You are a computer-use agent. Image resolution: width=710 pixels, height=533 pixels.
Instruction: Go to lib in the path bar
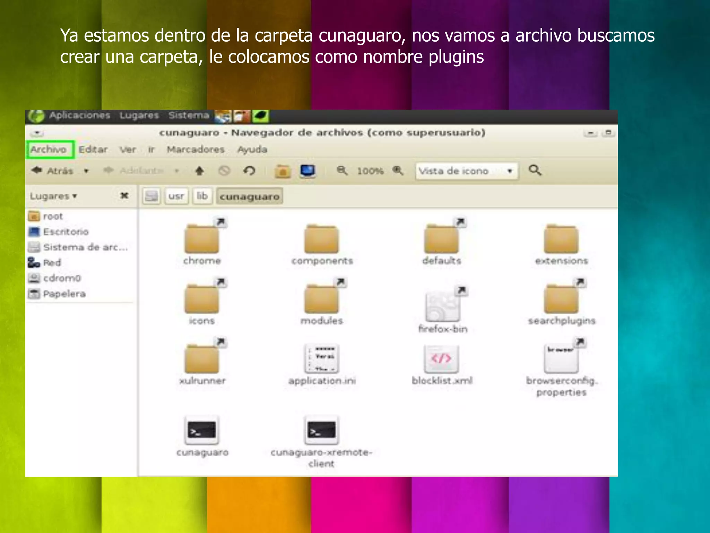click(202, 196)
